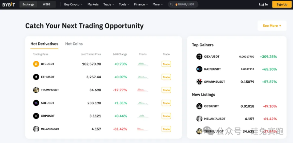293x143 pixels.
Task: Select the Exchange toggle
Action: tap(29, 4)
